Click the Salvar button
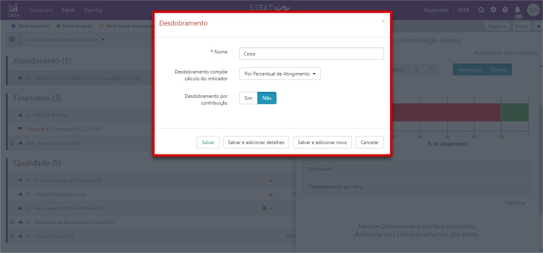Image resolution: width=543 pixels, height=253 pixels. (208, 142)
